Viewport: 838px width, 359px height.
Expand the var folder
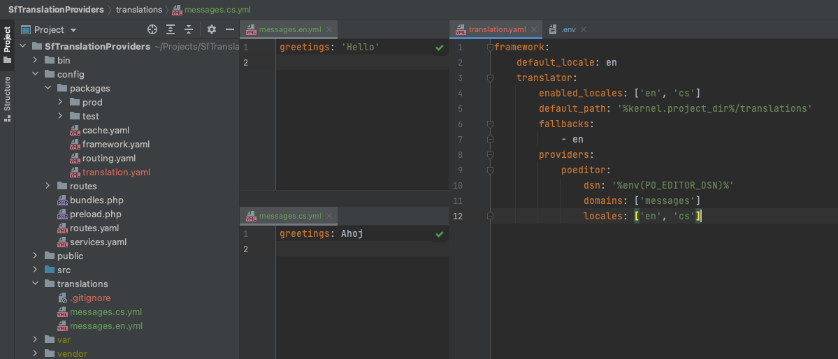35,339
